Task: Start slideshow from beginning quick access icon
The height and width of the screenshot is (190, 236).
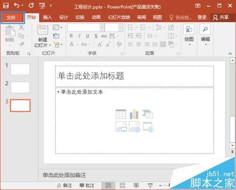Action: (42, 6)
